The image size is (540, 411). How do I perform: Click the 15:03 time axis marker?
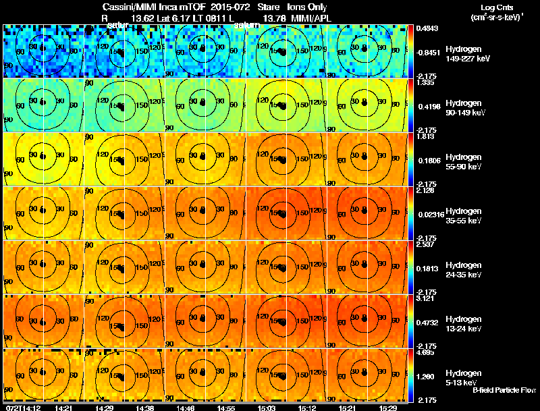pyautogui.click(x=267, y=408)
